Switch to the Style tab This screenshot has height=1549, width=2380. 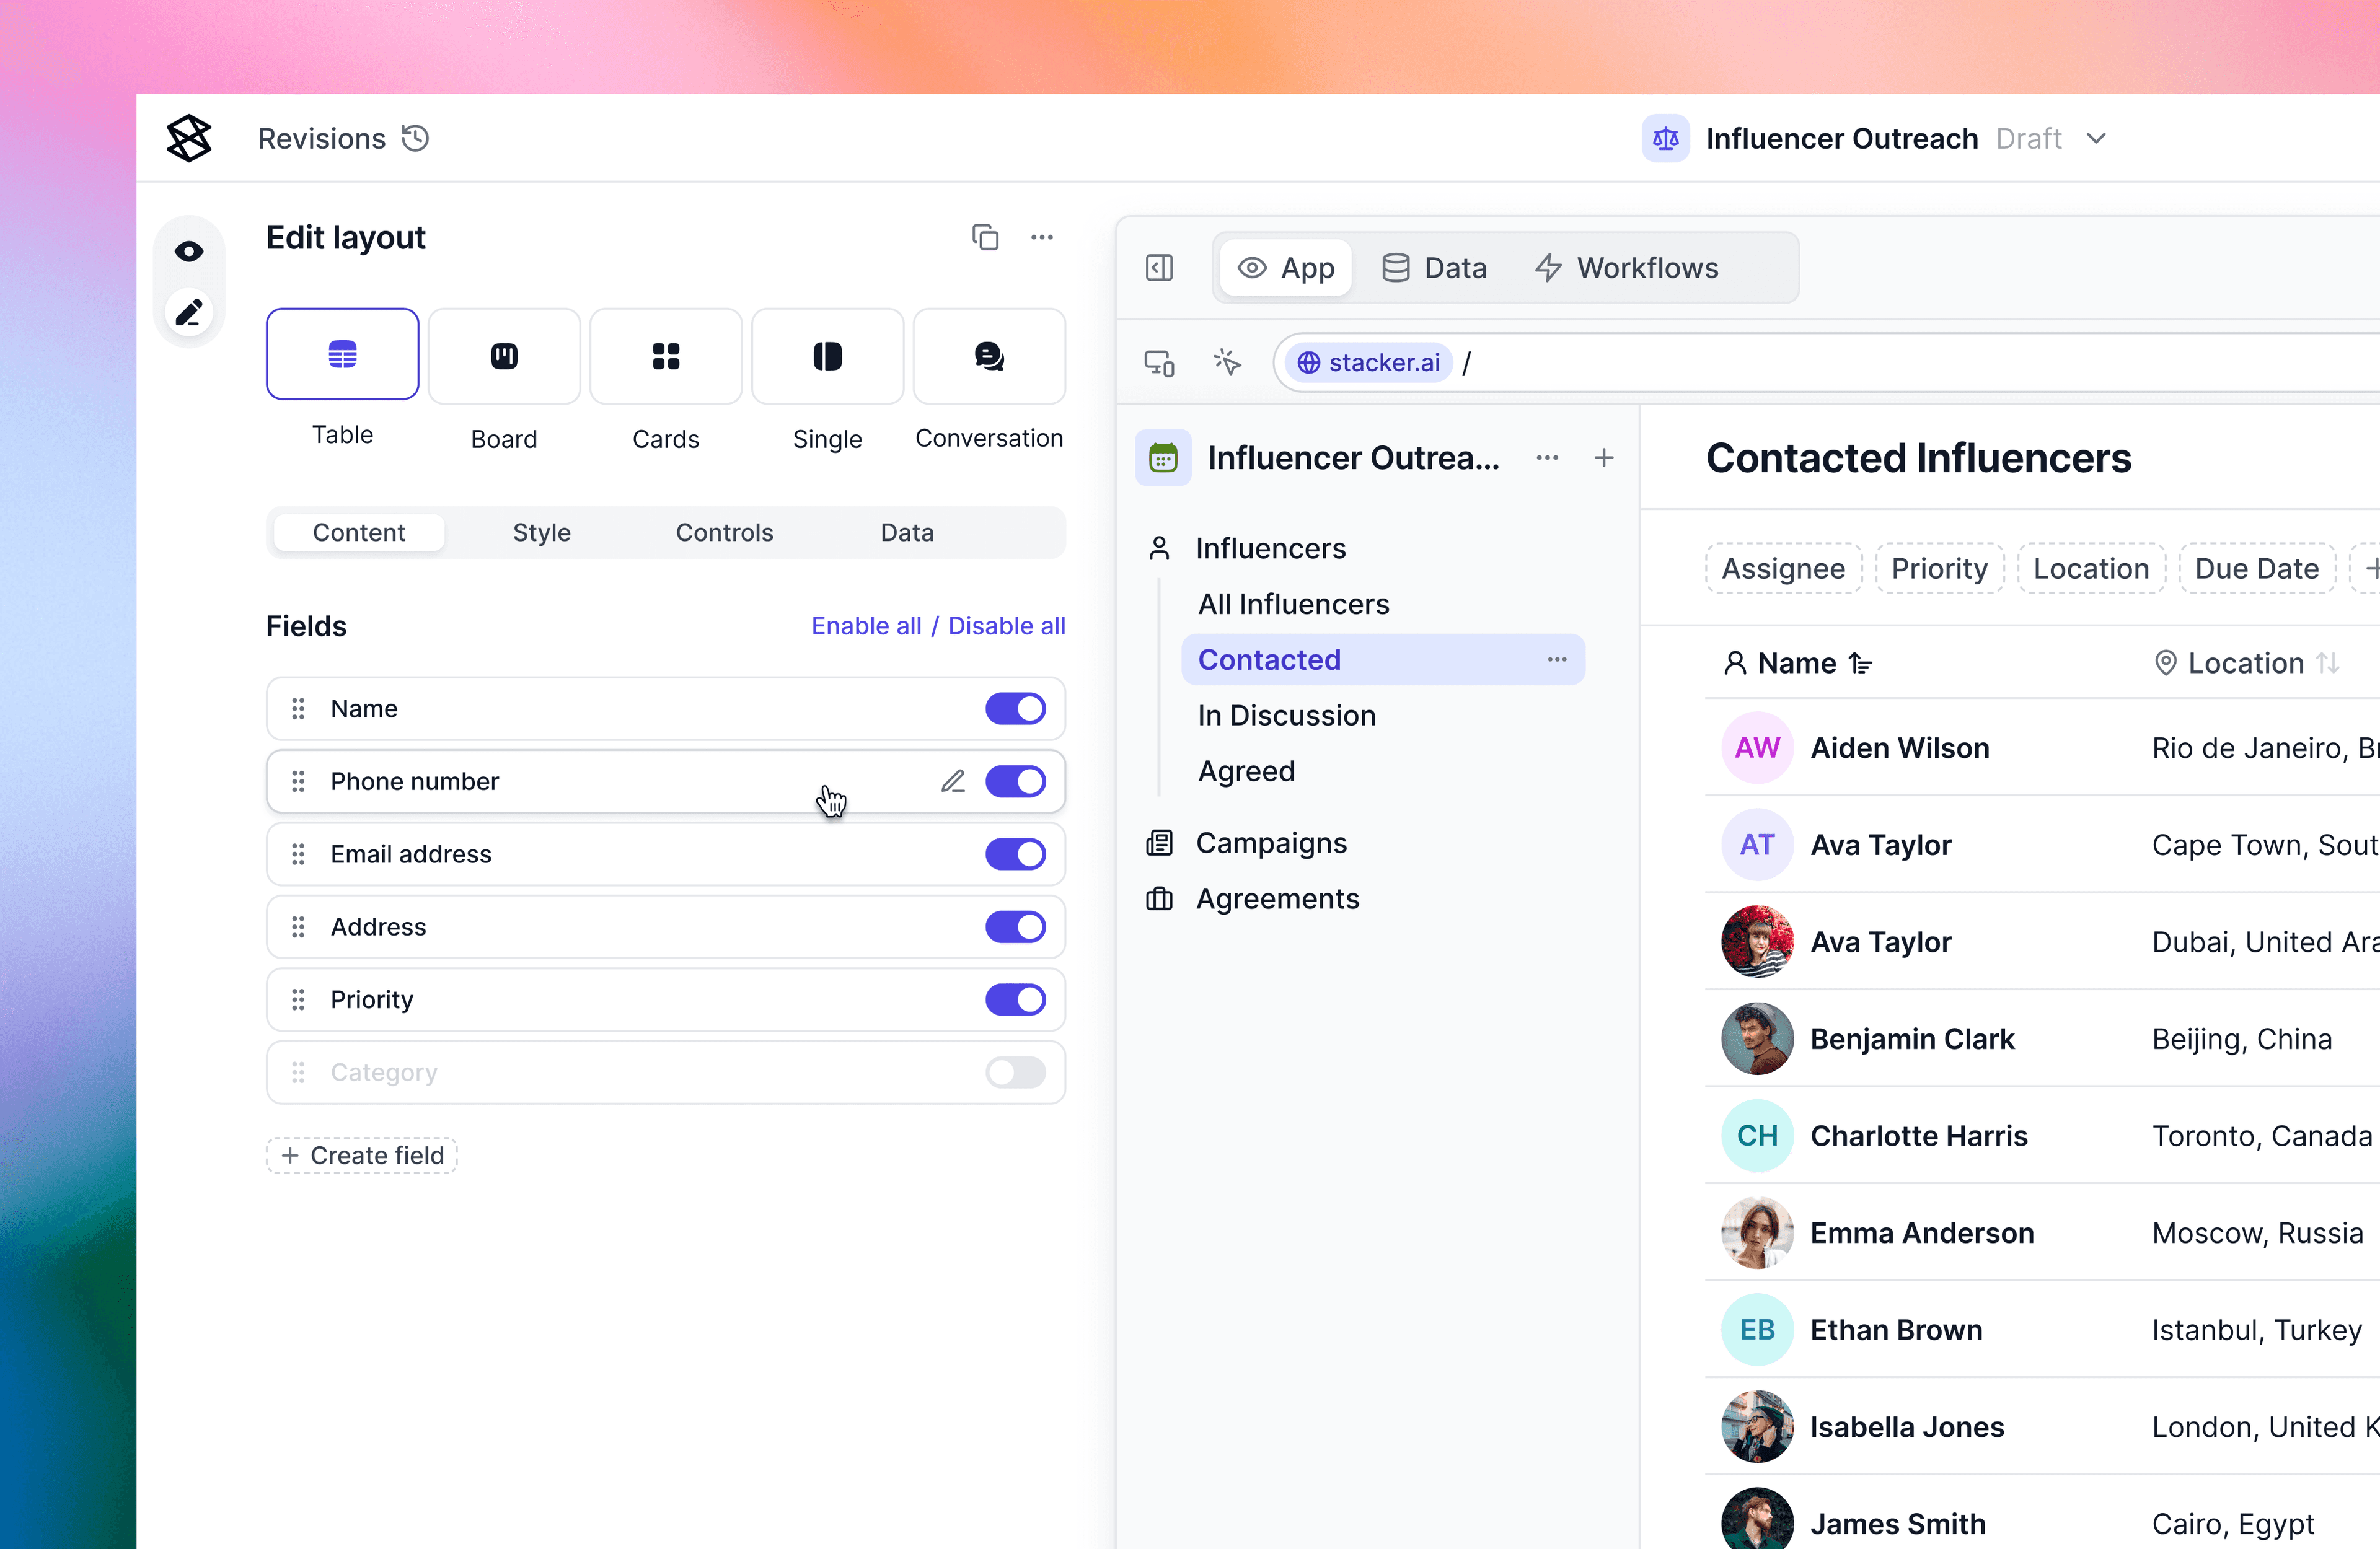click(x=541, y=533)
